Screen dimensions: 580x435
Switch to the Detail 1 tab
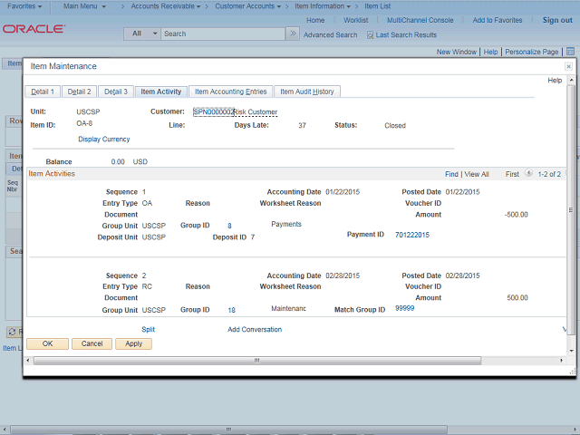[42, 92]
